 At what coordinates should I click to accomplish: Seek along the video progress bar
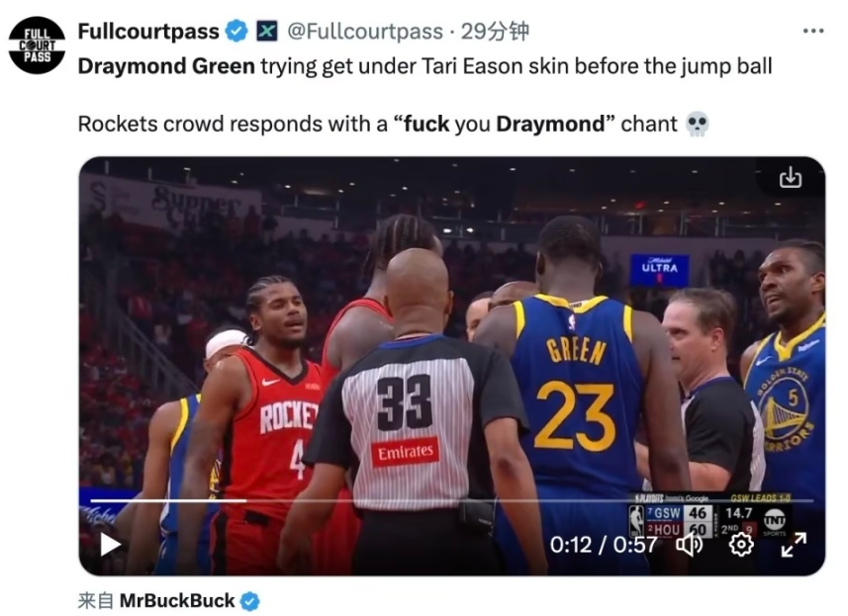[451, 501]
